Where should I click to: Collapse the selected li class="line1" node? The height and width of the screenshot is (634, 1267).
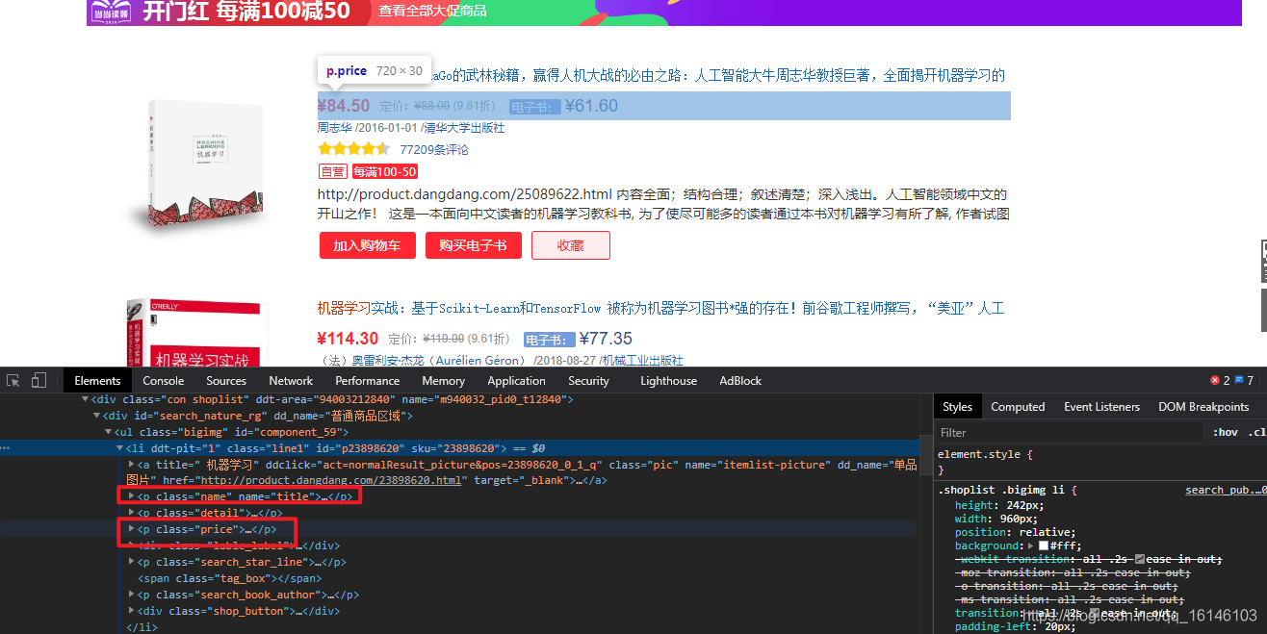119,448
